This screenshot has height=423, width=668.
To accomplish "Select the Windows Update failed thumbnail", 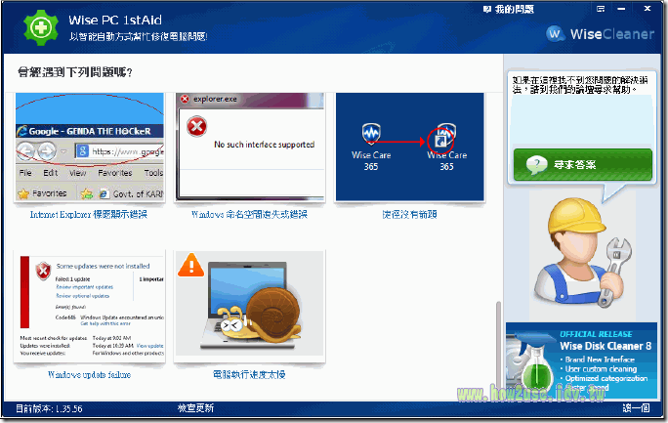I will (90, 308).
